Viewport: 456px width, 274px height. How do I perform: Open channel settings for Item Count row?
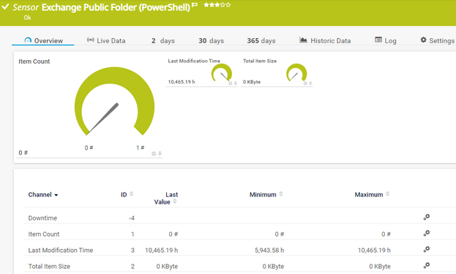tap(426, 233)
